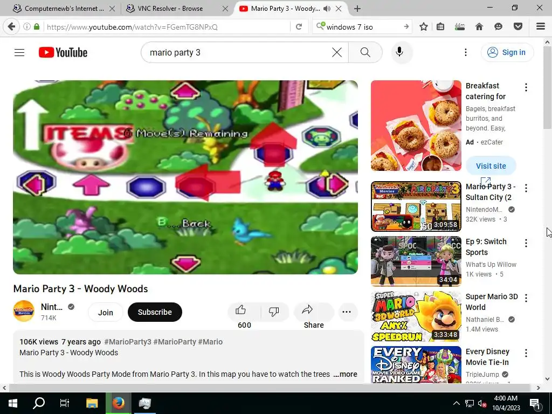This screenshot has height=414, width=552.
Task: Select the Mario Party 3 - Woody Woods tab
Action: [286, 9]
